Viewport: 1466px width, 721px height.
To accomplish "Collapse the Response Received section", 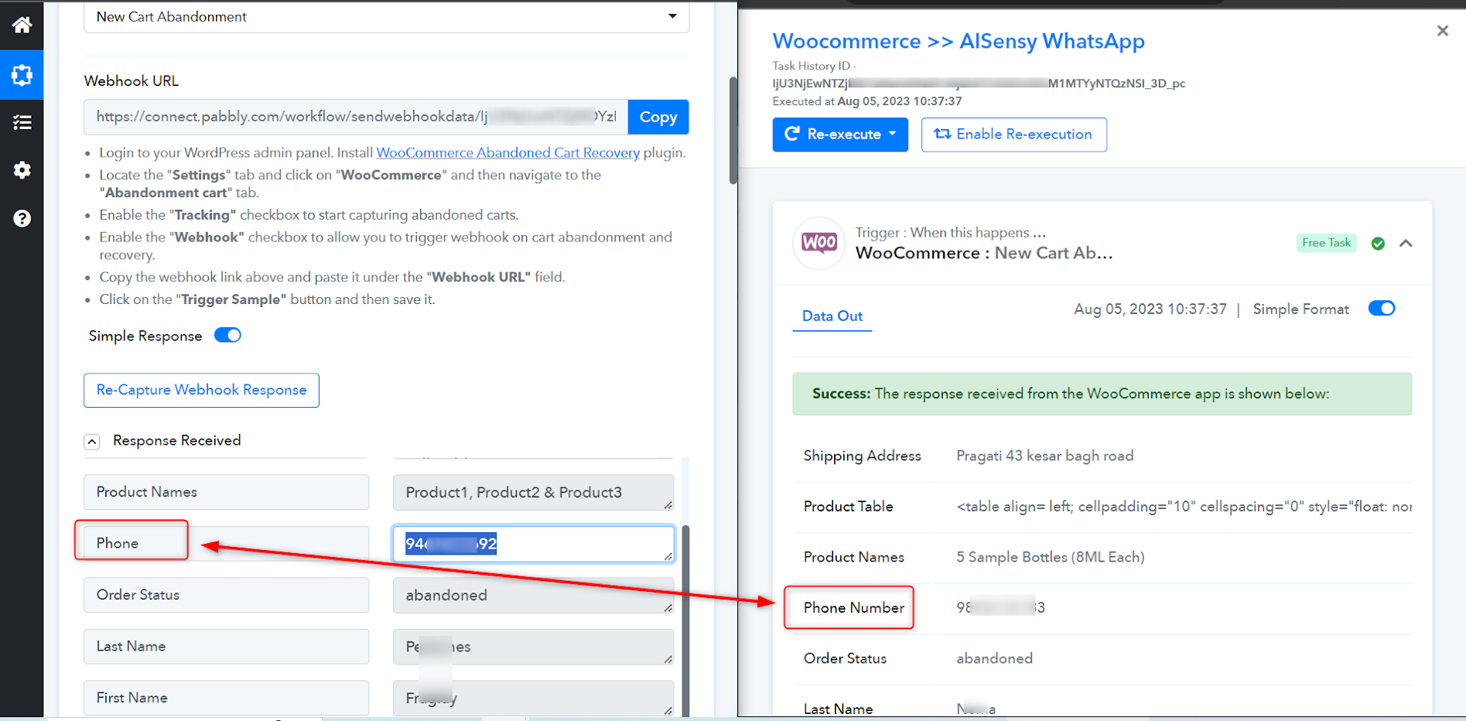I will pyautogui.click(x=92, y=441).
